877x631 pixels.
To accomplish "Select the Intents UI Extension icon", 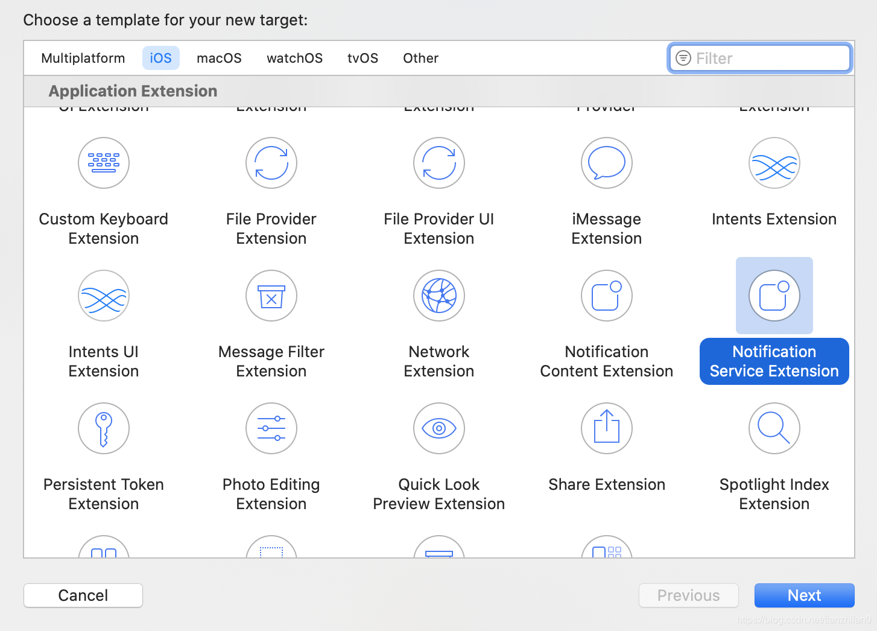I will (104, 296).
